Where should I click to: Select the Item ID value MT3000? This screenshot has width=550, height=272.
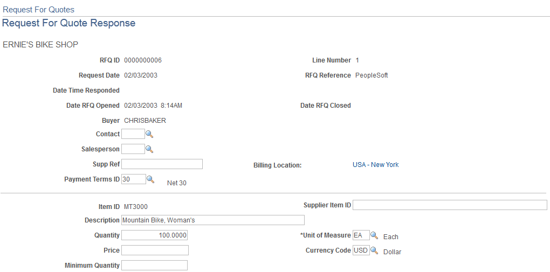tap(136, 207)
